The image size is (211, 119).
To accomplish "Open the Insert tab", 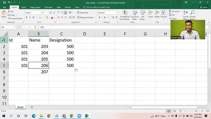I will [x=23, y=7].
